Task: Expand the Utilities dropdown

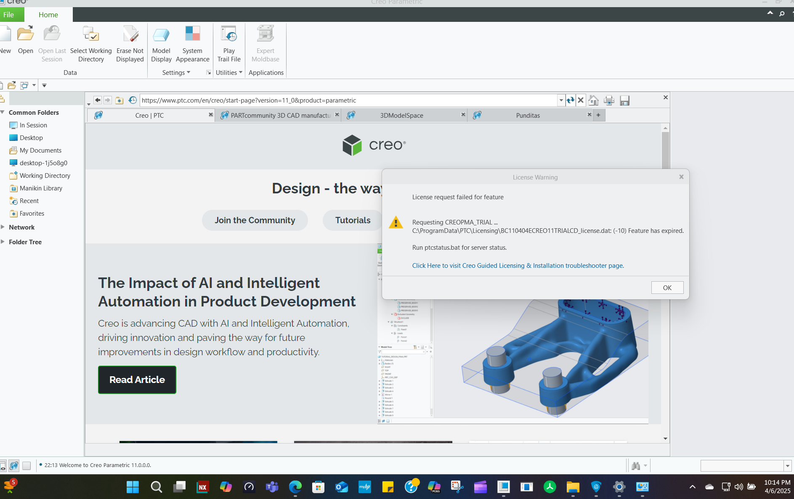Action: click(229, 72)
